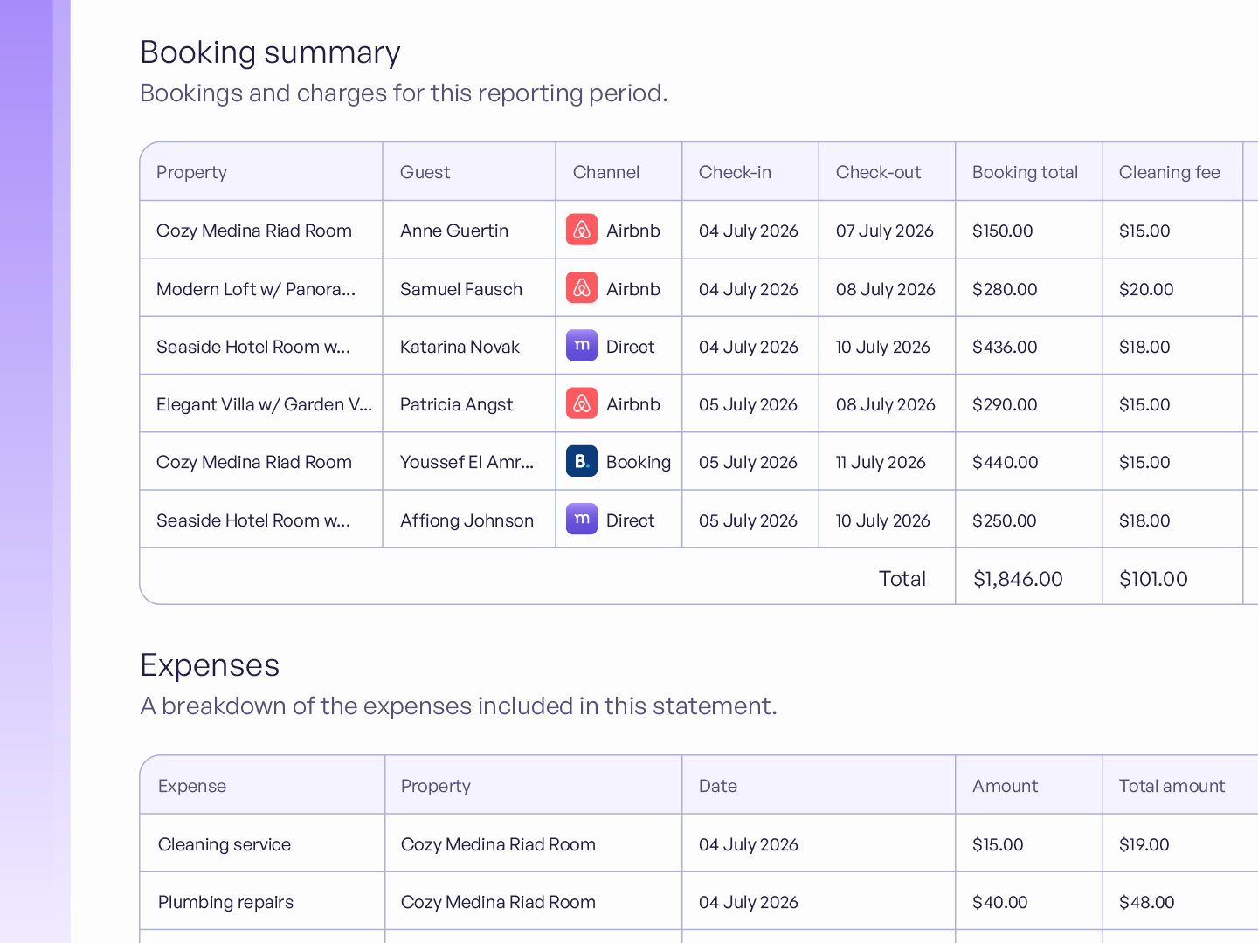Click the Booking.com icon for Youssef El Amr
The width and height of the screenshot is (1258, 943).
[582, 461]
